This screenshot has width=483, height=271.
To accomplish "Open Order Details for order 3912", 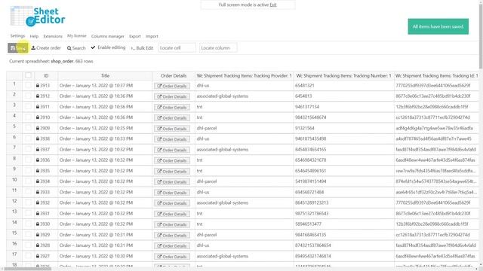I will (x=172, y=96).
